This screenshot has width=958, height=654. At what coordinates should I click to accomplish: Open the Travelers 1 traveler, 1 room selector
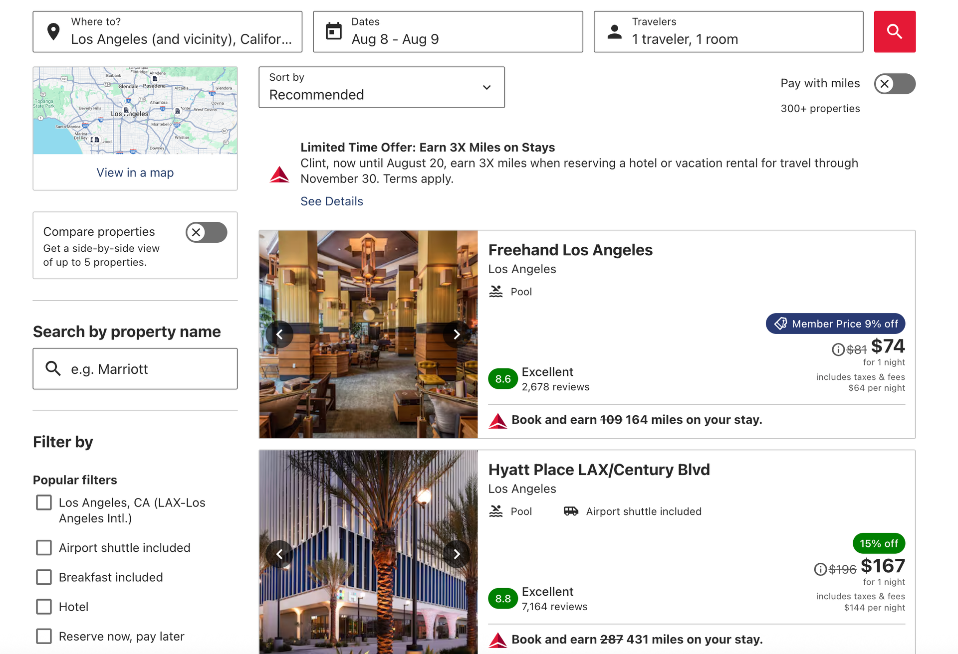click(x=728, y=31)
